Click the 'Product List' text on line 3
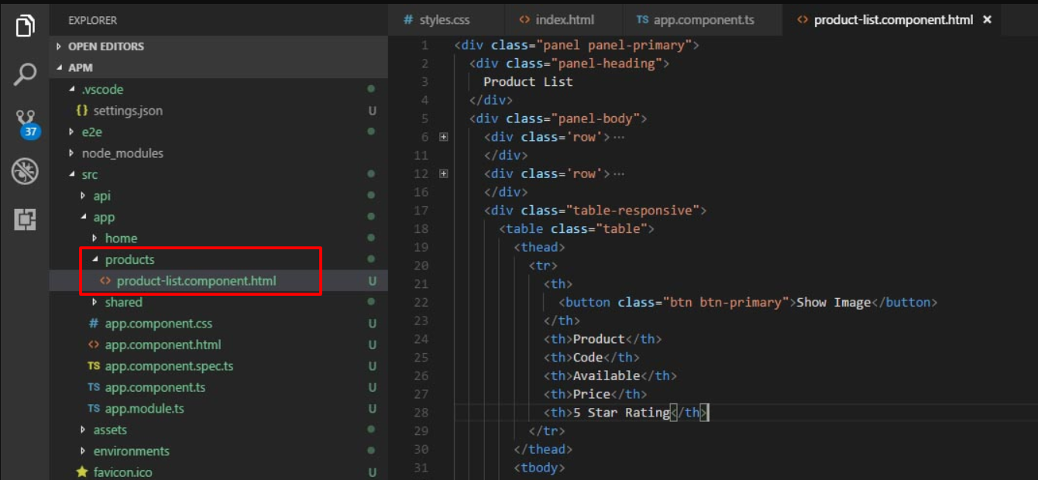1038x480 pixels. [528, 81]
